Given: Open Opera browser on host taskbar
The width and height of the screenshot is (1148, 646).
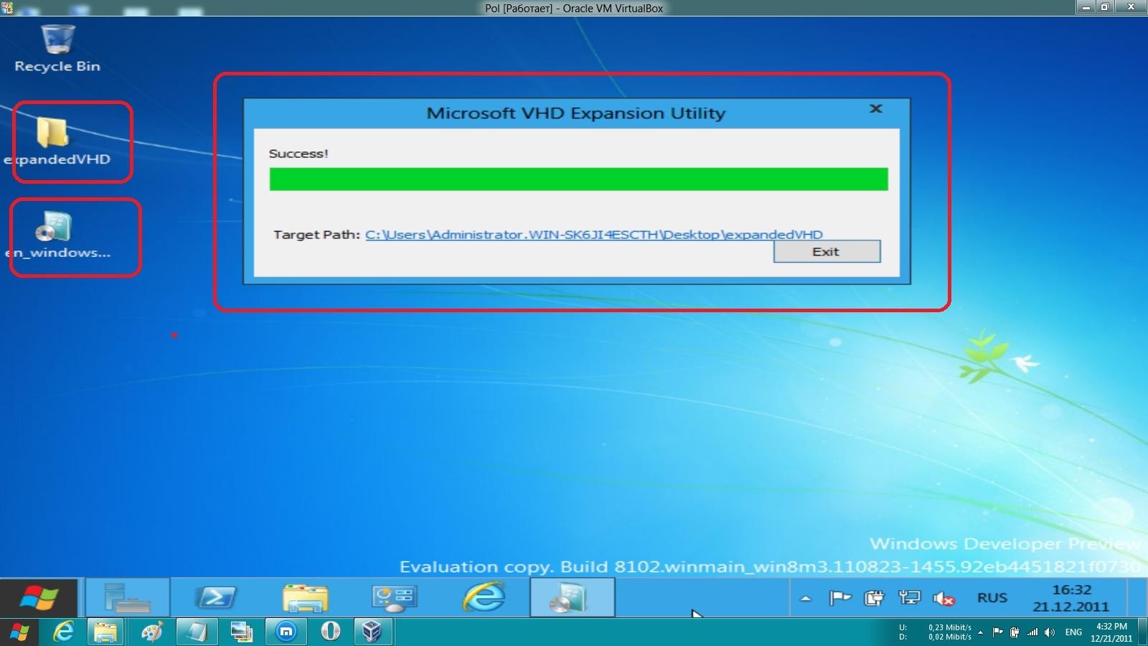Looking at the screenshot, I should tap(330, 632).
